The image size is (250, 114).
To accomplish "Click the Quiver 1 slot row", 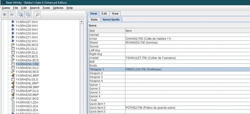I will [169, 85].
